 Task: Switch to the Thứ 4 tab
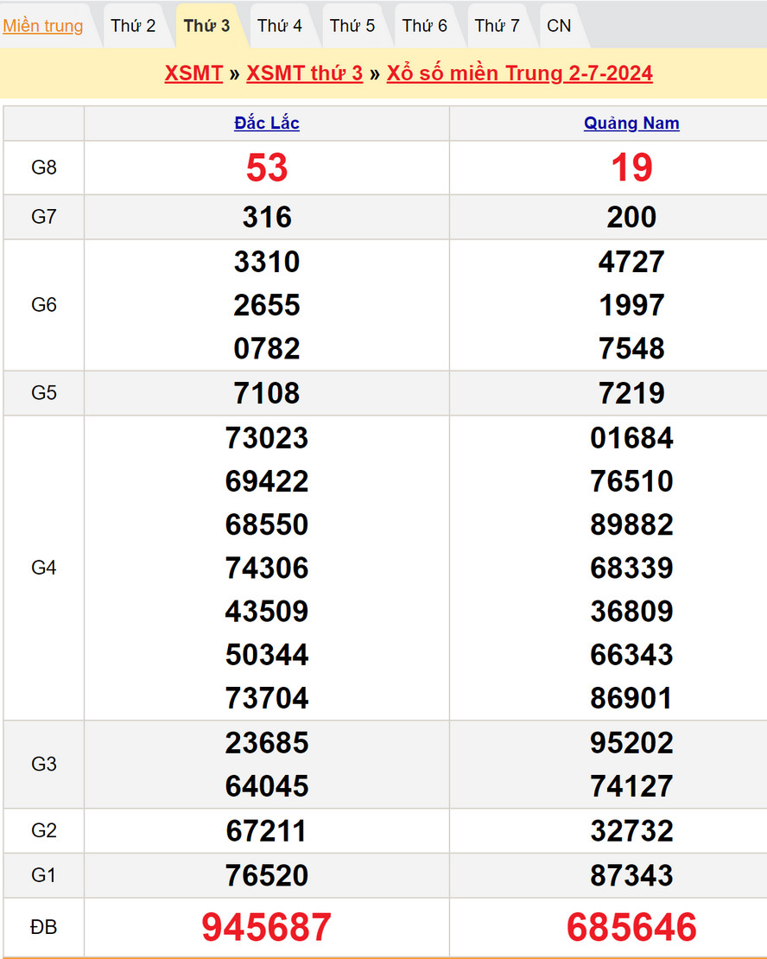pyautogui.click(x=280, y=26)
